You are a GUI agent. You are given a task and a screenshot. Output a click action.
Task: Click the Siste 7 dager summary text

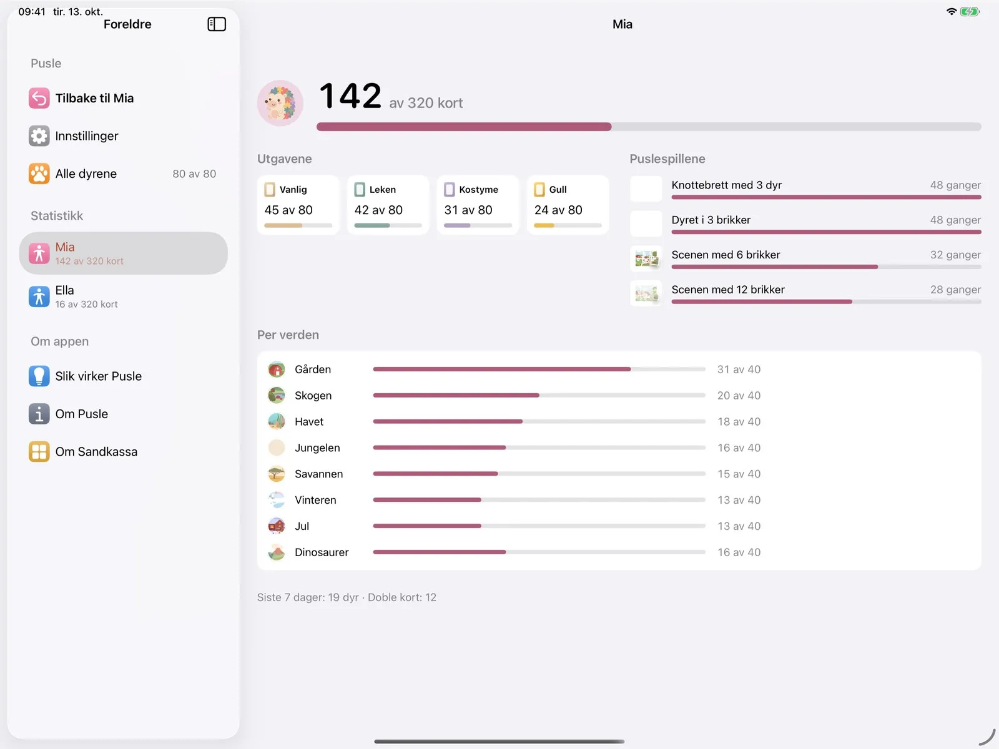347,597
